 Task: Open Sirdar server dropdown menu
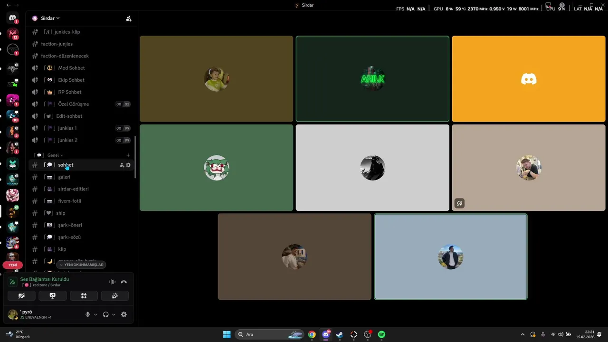click(x=50, y=18)
